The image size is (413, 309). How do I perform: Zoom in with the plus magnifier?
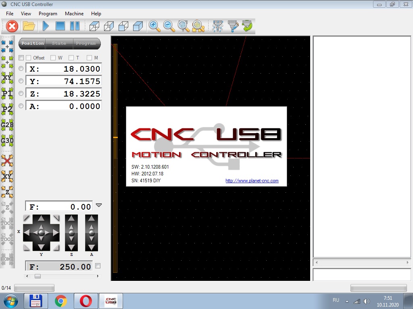(154, 26)
